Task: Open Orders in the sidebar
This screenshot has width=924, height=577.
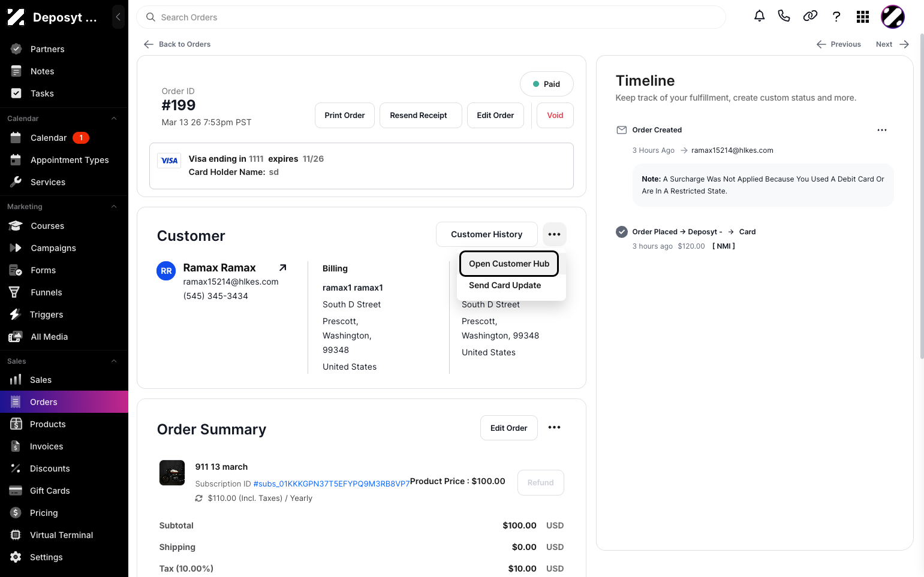Action: pyautogui.click(x=64, y=402)
